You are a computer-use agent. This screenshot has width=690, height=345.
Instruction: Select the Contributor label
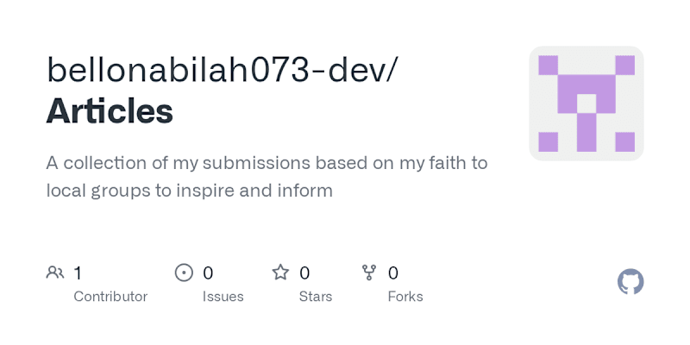(x=110, y=297)
